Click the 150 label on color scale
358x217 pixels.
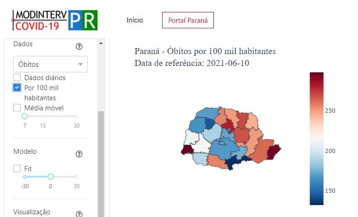coord(330,191)
